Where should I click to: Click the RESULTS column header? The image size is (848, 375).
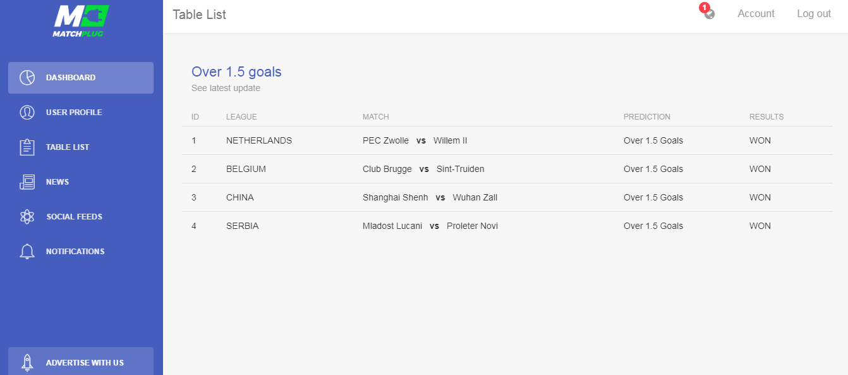pyautogui.click(x=766, y=117)
